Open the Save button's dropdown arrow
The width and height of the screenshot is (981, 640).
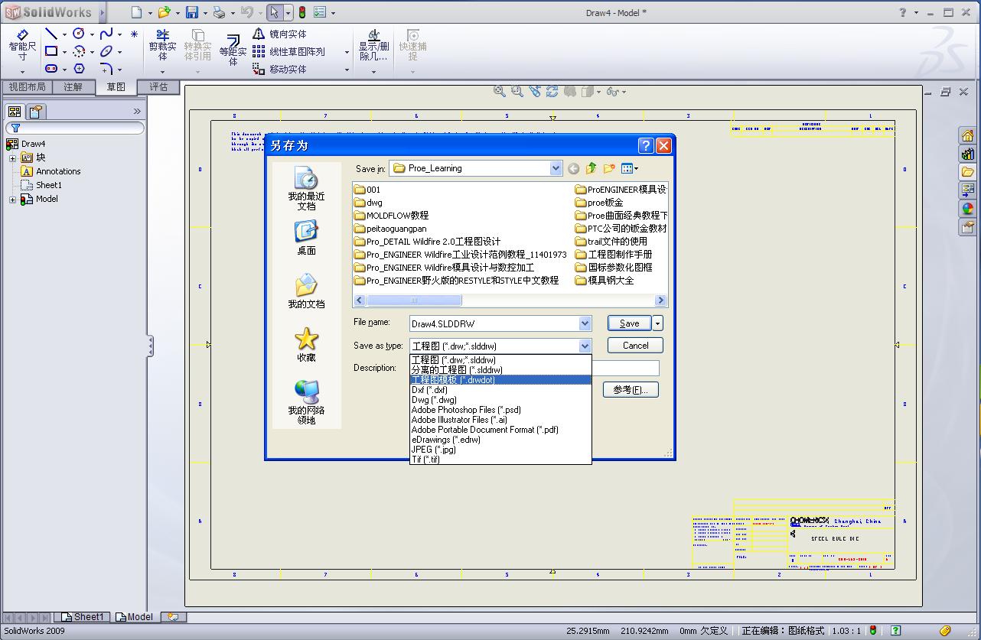pos(657,323)
